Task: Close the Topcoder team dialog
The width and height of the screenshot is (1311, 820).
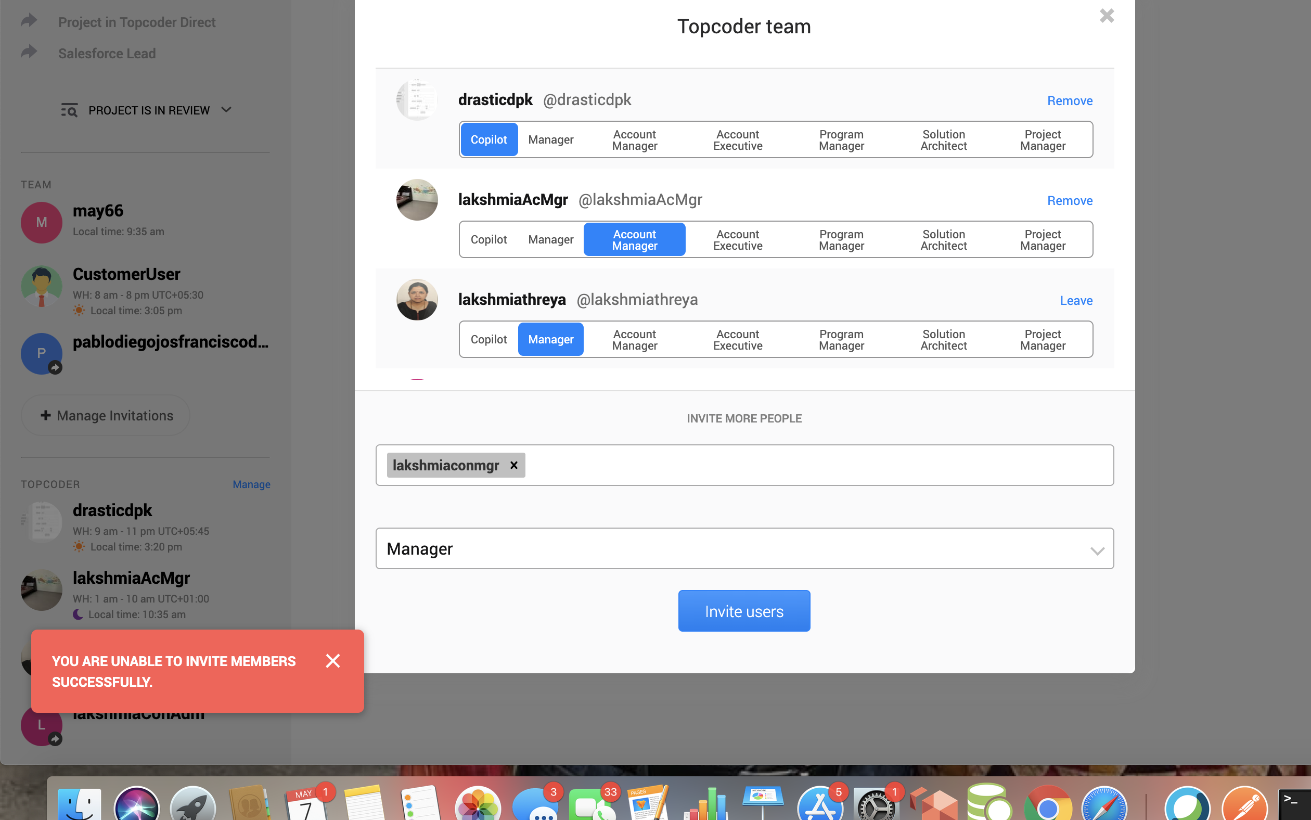Action: 1106,16
